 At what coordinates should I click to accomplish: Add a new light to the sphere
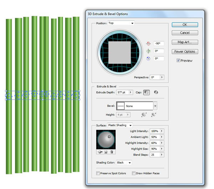tap(105, 152)
